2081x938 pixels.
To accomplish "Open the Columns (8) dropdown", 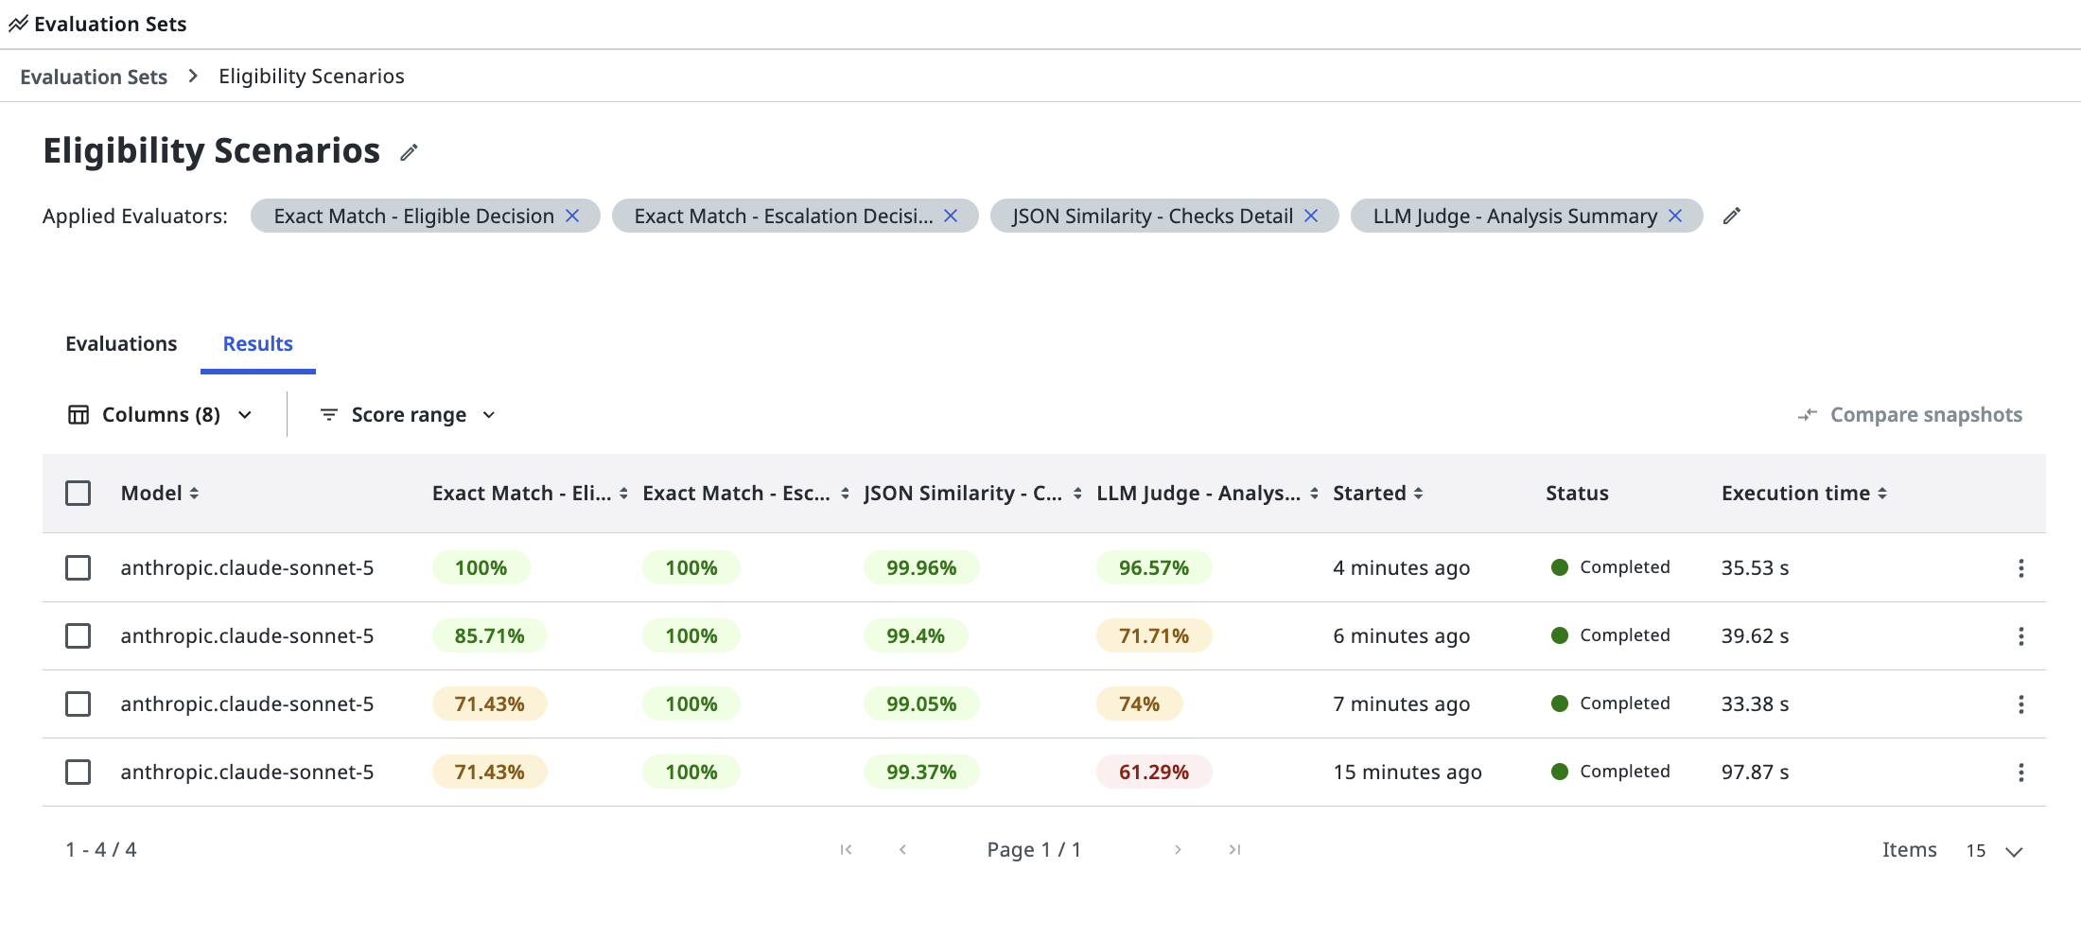I will click(160, 414).
